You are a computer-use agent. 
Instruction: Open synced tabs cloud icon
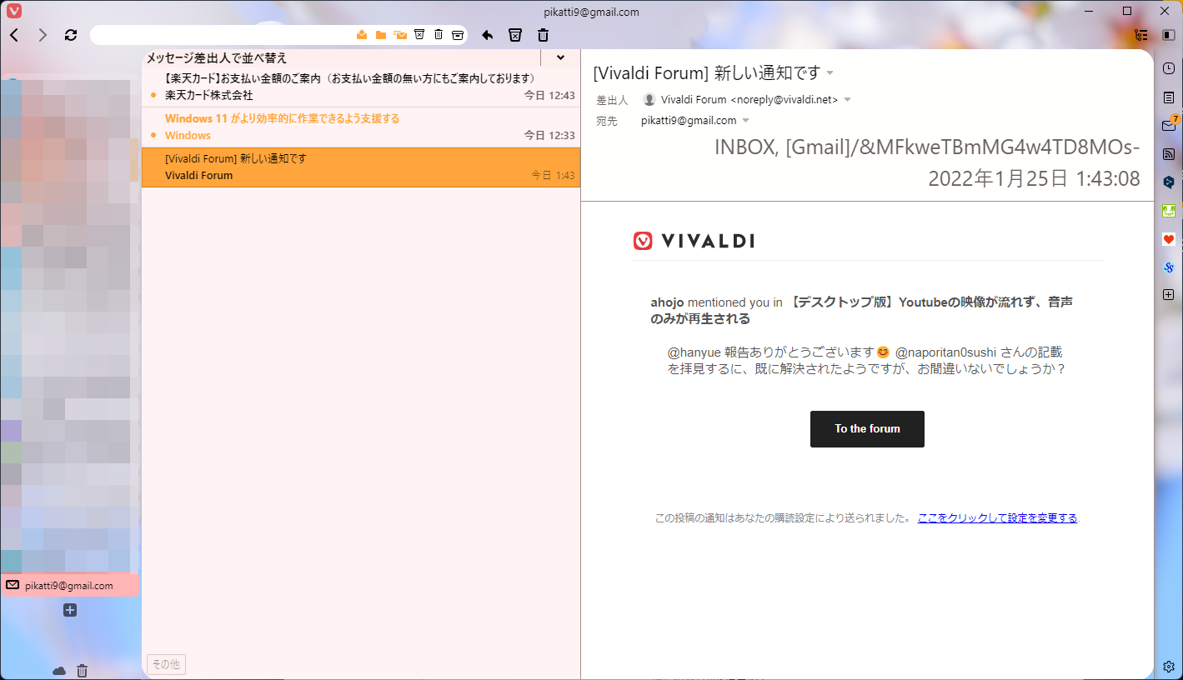[x=59, y=671]
